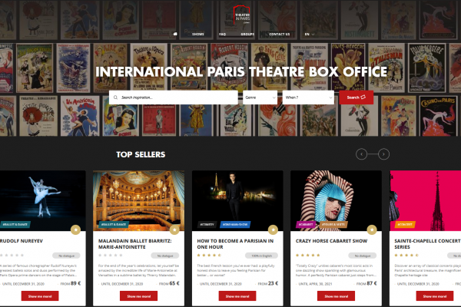Open the When? date dropdown
The image size is (461, 307).
[308, 97]
